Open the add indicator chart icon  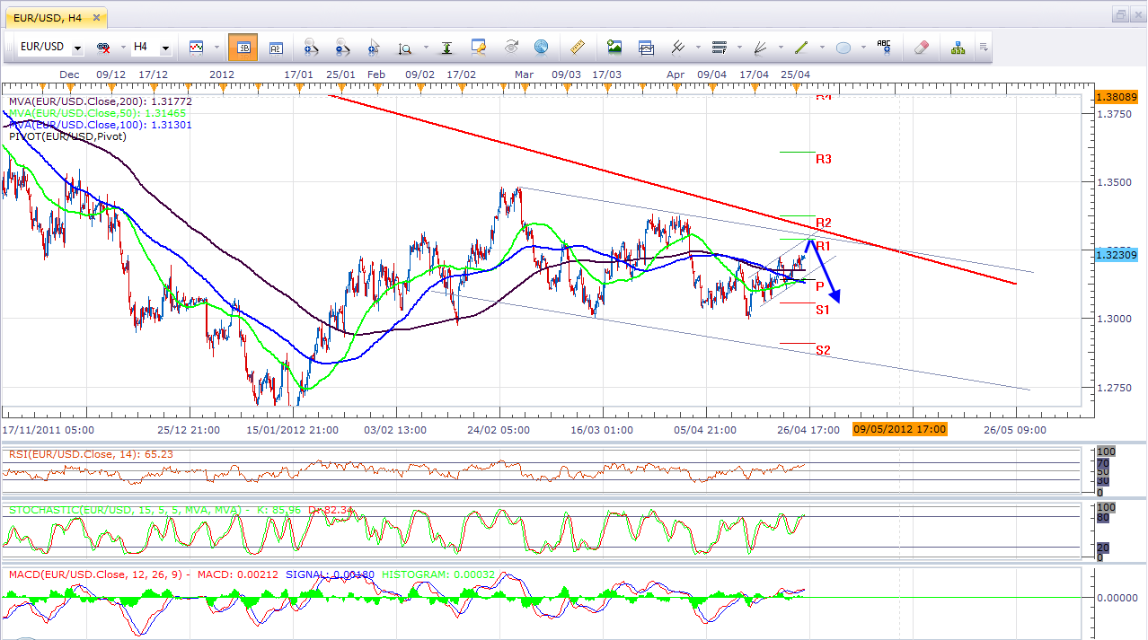click(x=647, y=48)
